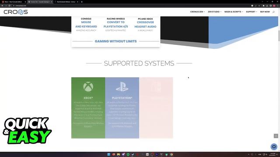This screenshot has width=280, height=157.
Task: Expand the MODS & SCRIPTS menu
Action: pyautogui.click(x=234, y=12)
